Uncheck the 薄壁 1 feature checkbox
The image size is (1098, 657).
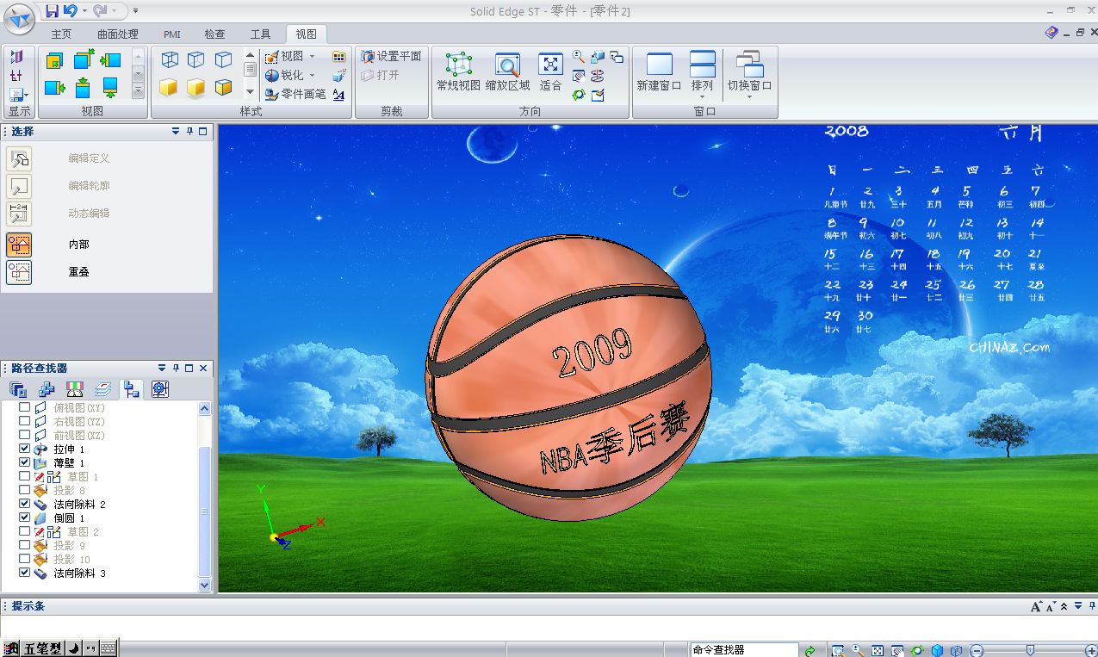tap(24, 463)
